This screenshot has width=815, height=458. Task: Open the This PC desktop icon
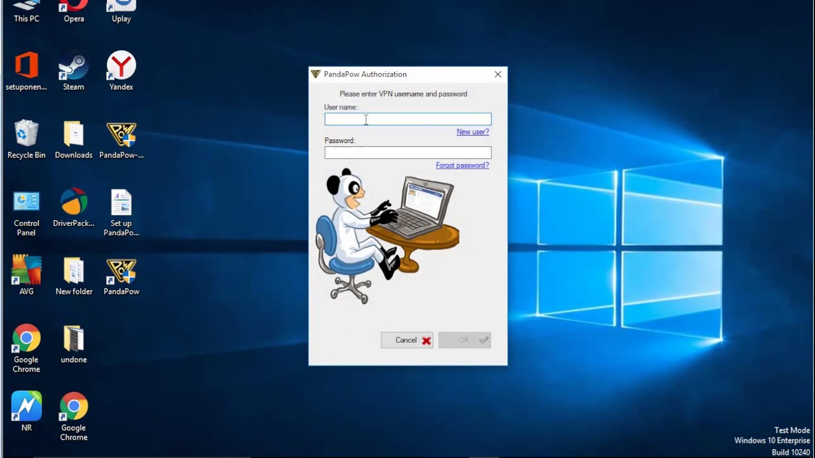click(x=26, y=11)
